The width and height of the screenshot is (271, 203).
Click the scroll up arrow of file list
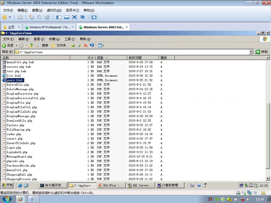(268, 58)
